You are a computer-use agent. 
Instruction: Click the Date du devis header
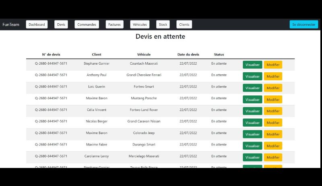tap(188, 55)
